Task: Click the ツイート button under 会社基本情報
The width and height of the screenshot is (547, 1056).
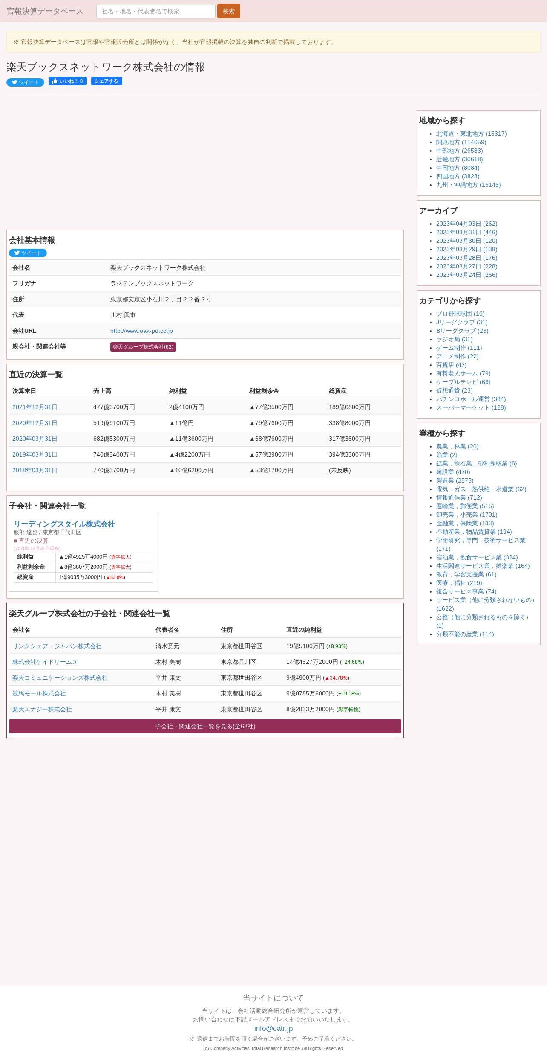Action: point(28,253)
